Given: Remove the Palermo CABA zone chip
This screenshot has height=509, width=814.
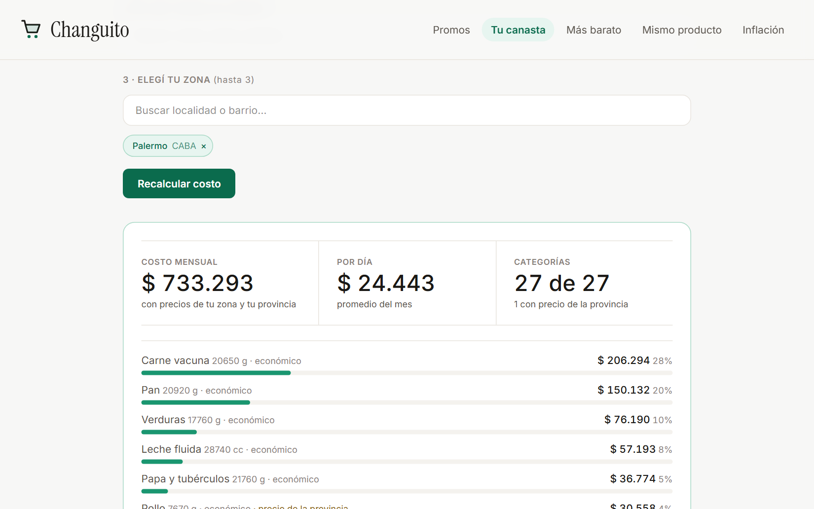Looking at the screenshot, I should pyautogui.click(x=204, y=146).
